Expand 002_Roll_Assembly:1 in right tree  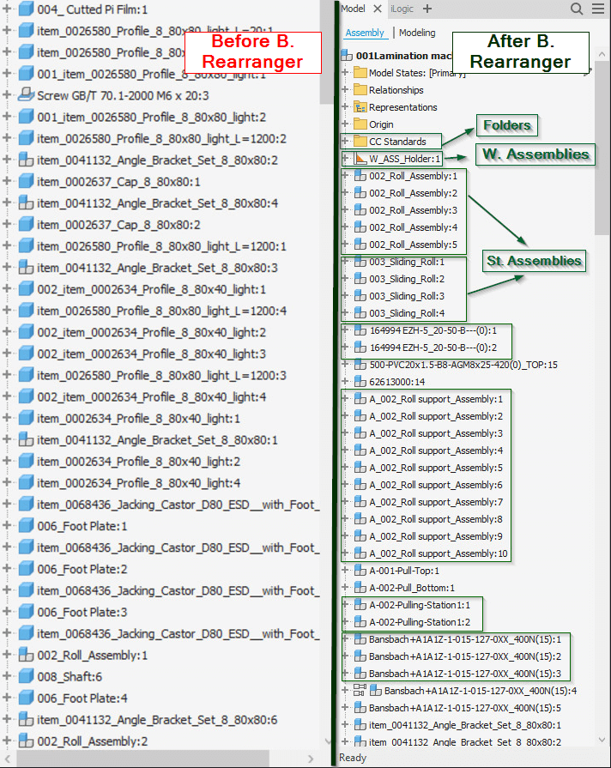point(346,176)
